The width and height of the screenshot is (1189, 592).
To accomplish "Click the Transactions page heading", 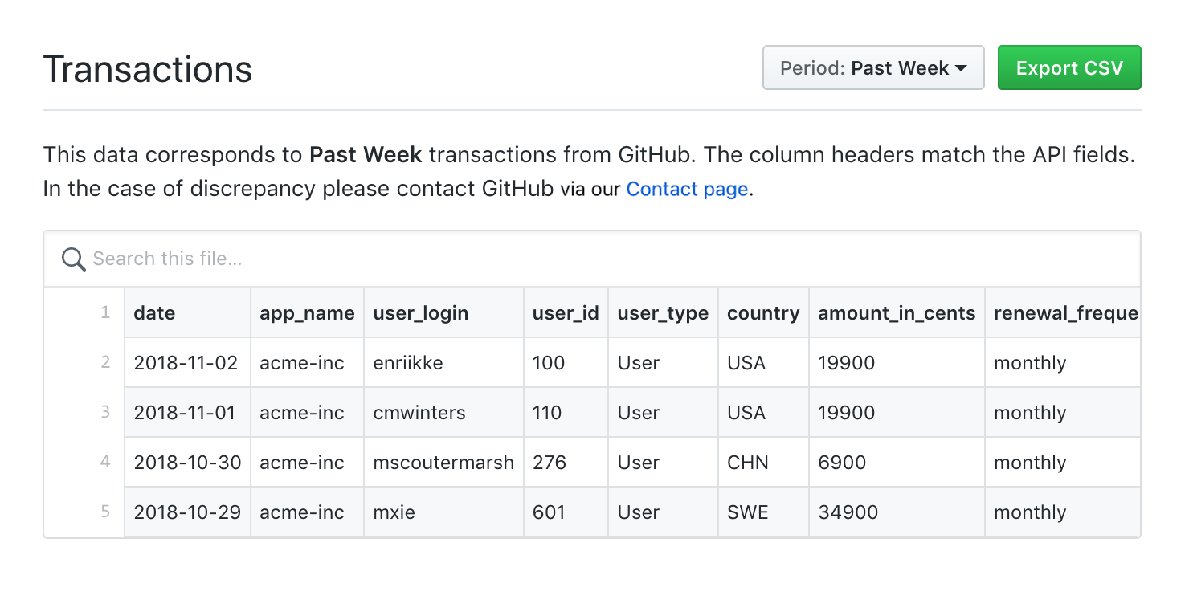I will click(x=148, y=69).
